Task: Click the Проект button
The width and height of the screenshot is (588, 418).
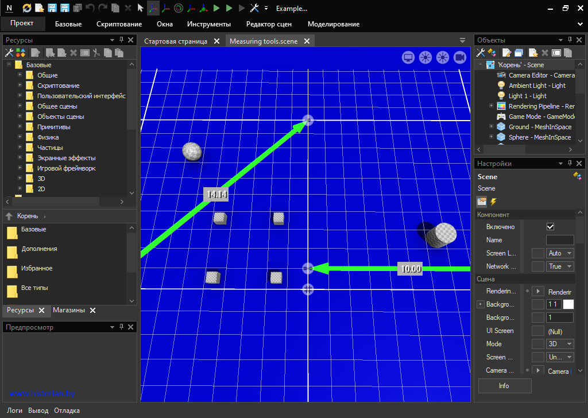Action: [23, 24]
